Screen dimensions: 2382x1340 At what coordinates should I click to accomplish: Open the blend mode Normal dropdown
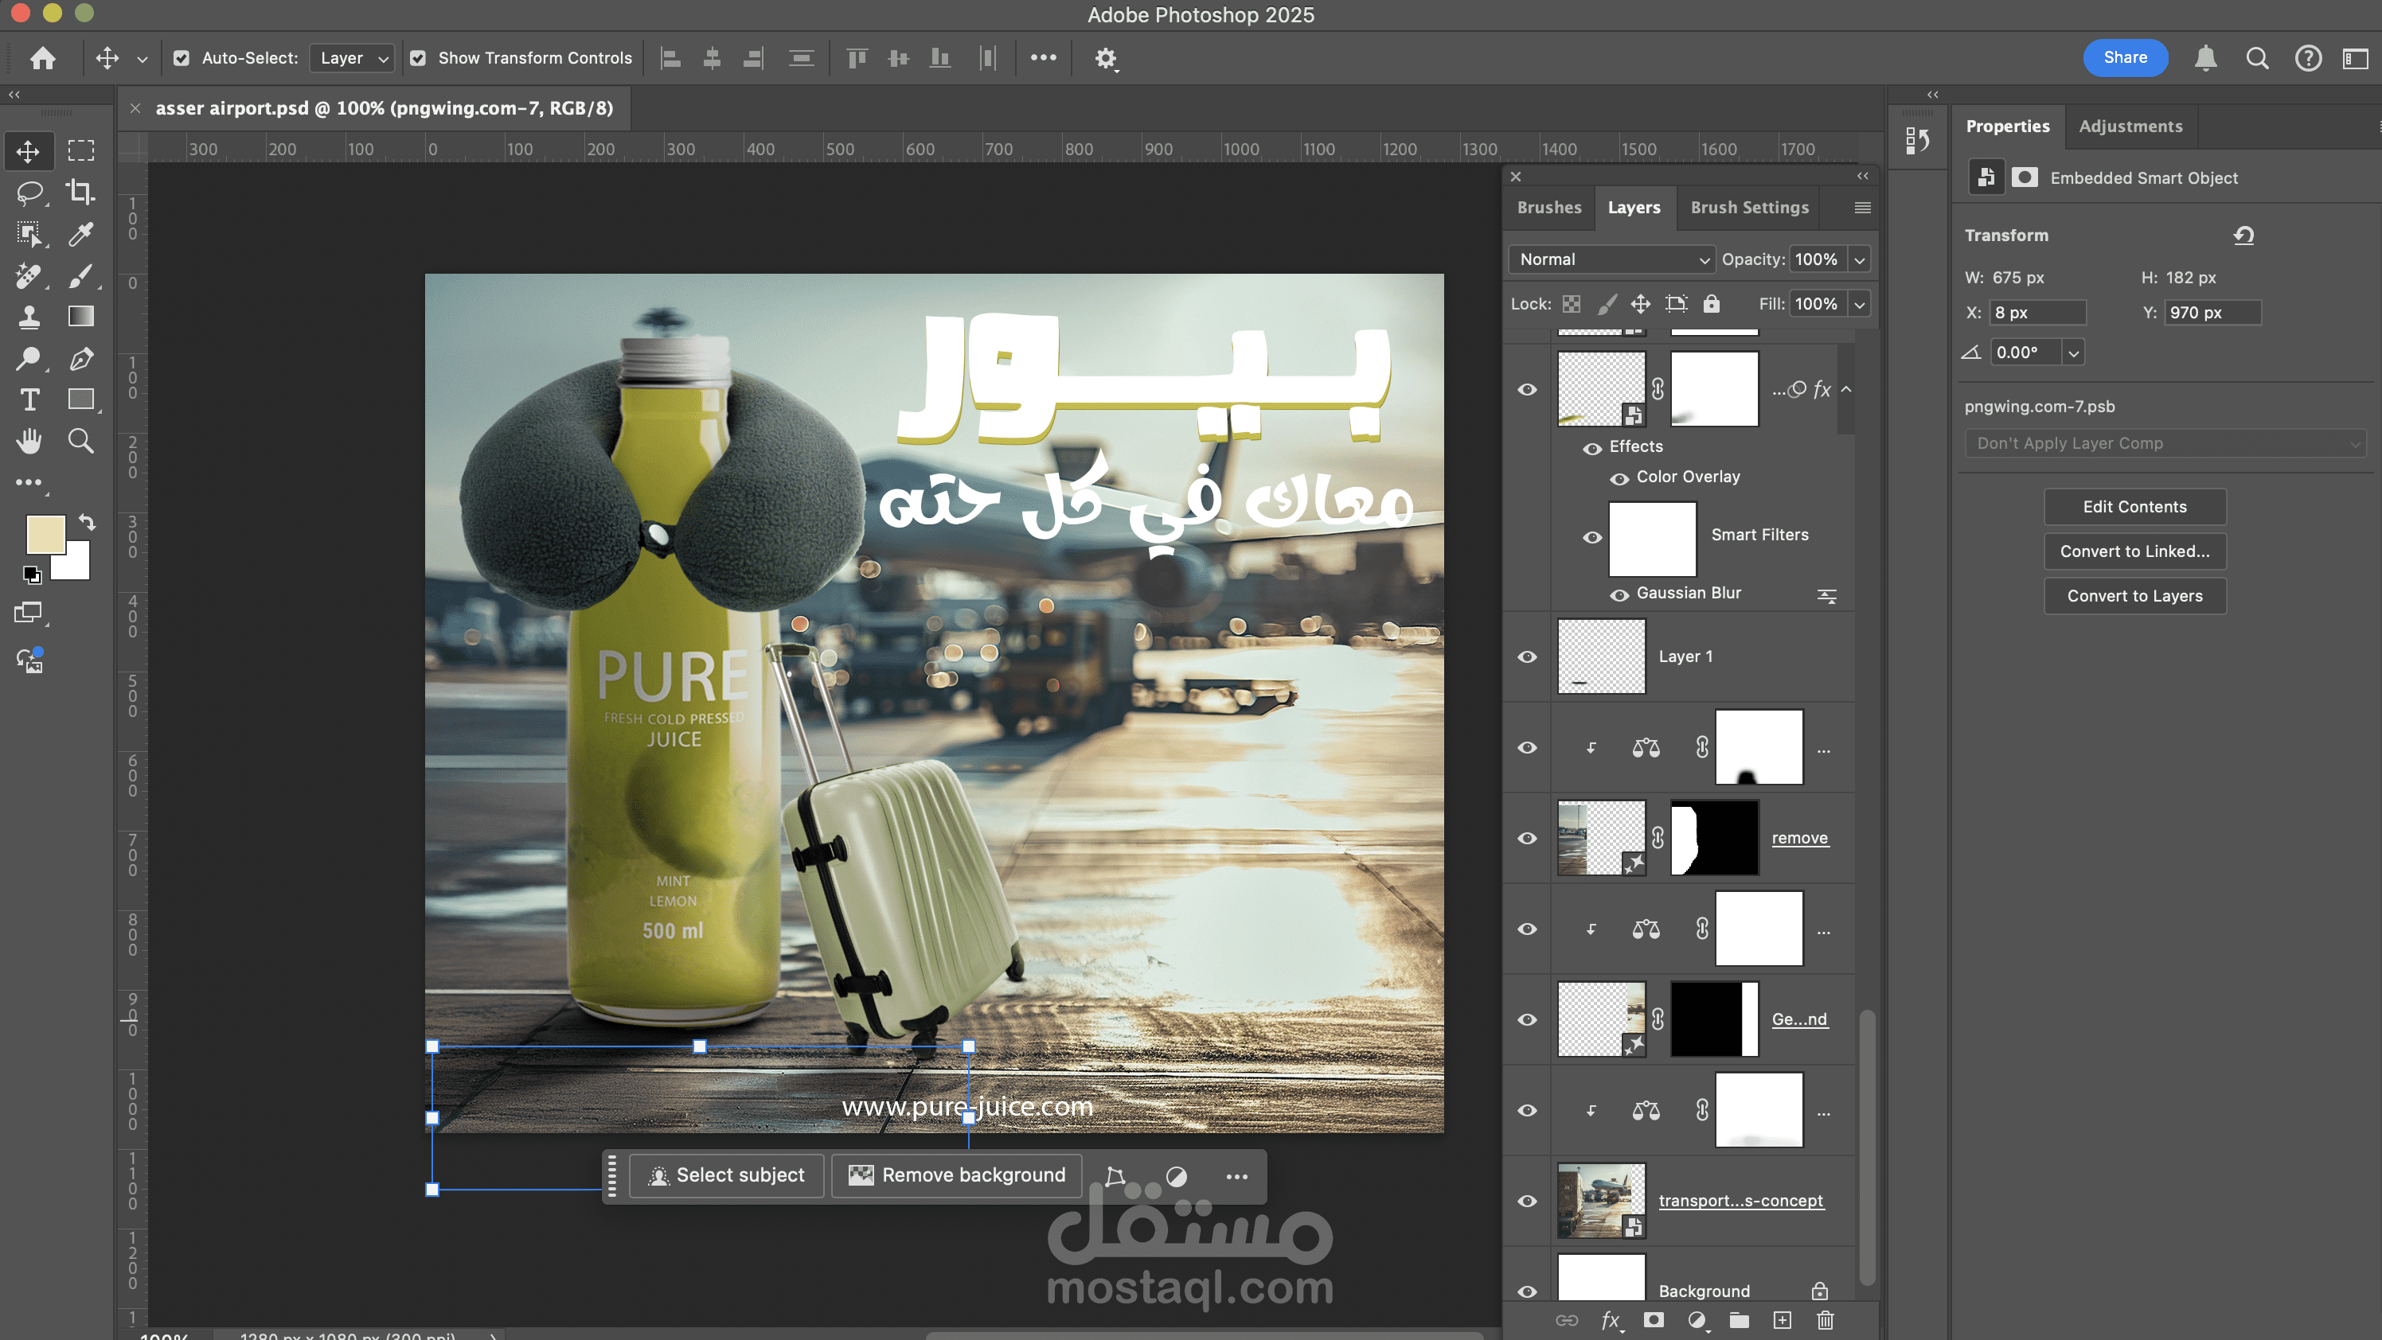click(1611, 259)
